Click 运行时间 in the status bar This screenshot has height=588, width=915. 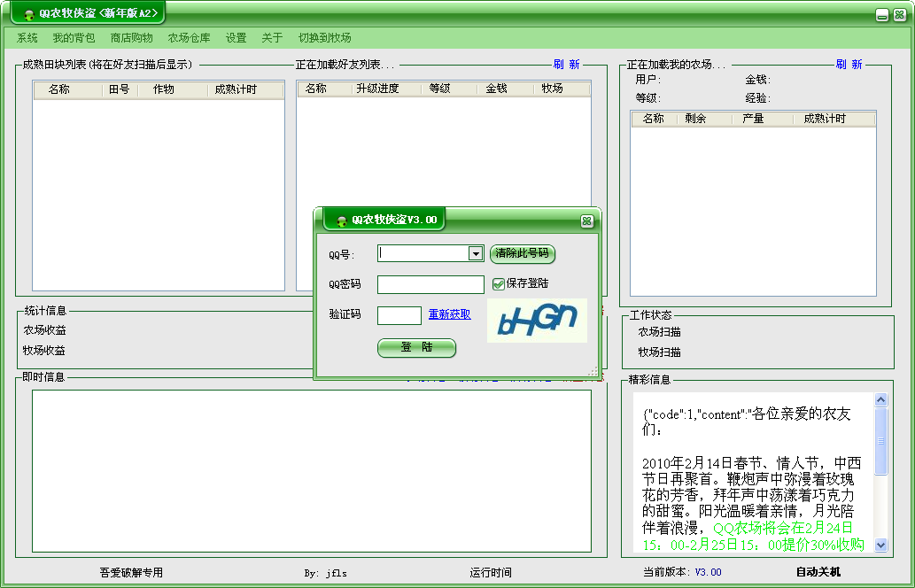(x=491, y=573)
